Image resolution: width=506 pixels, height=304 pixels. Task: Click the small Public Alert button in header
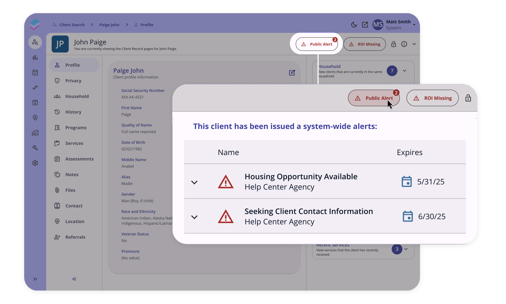[317, 44]
